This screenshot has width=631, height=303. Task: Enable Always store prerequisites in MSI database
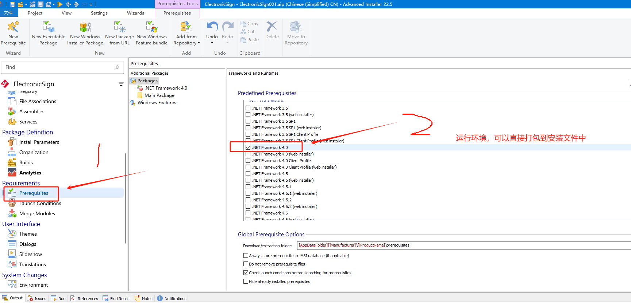(x=246, y=256)
